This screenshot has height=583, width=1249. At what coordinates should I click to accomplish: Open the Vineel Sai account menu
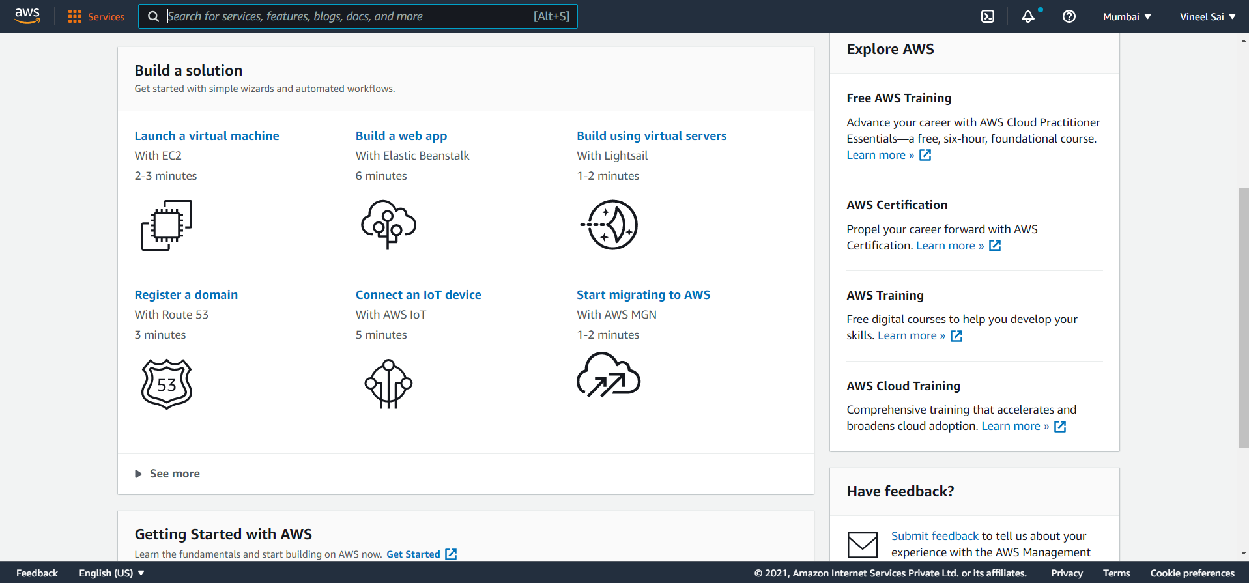[1207, 16]
